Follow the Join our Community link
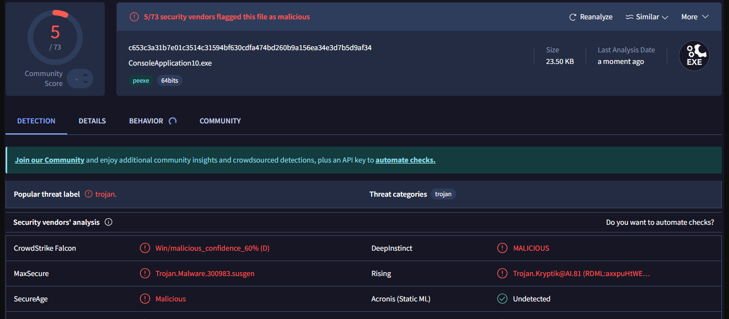 tap(50, 160)
